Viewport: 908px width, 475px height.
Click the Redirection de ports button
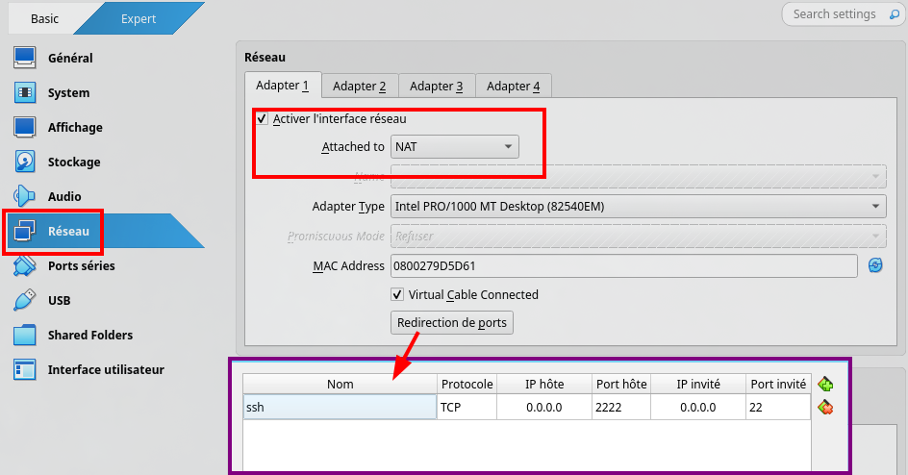click(x=452, y=323)
